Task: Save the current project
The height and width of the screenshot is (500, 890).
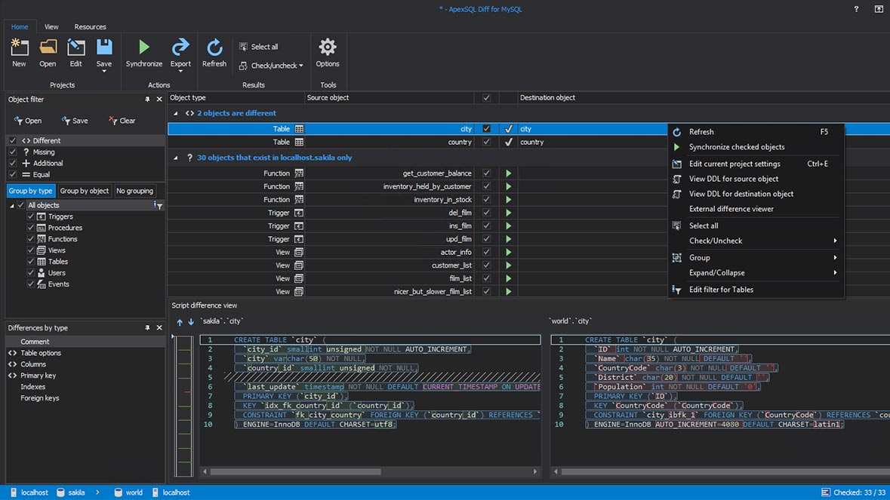Action: 104,51
